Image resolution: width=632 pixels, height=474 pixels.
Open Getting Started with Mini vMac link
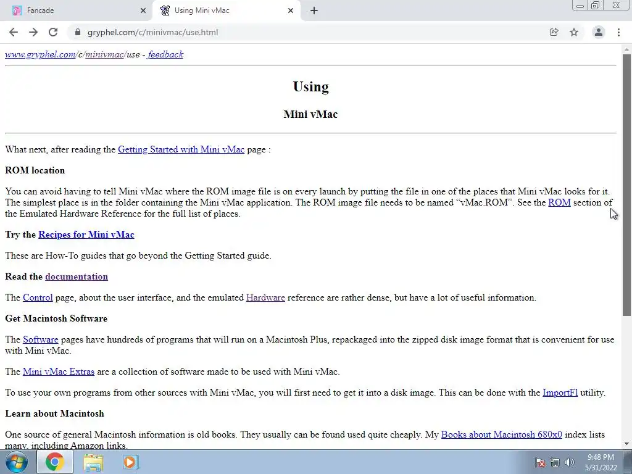181,149
